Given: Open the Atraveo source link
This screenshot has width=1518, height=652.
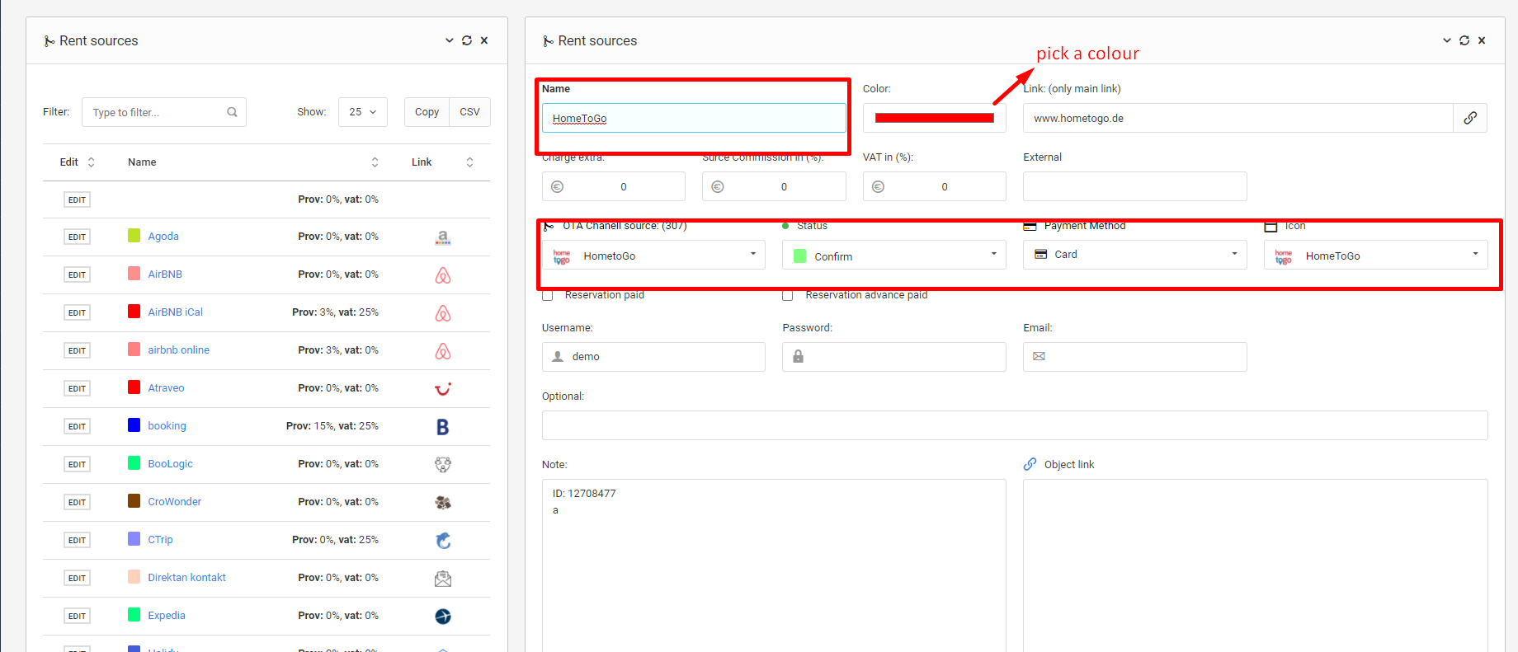Looking at the screenshot, I should 166,388.
